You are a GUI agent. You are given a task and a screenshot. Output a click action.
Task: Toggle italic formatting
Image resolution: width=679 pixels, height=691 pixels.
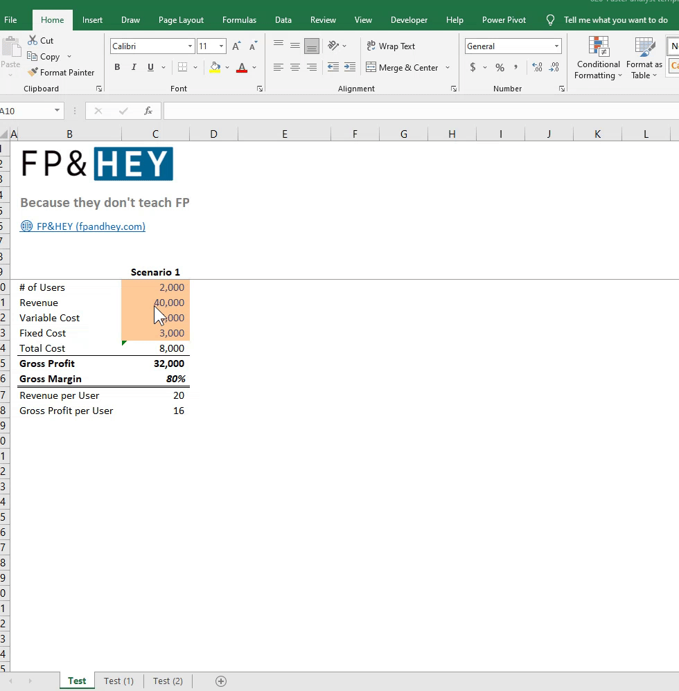pyautogui.click(x=133, y=68)
